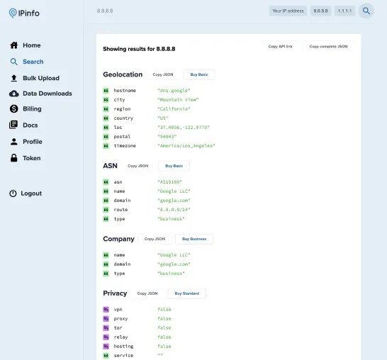Click the Home house icon
The image size is (387, 360).
click(x=14, y=45)
